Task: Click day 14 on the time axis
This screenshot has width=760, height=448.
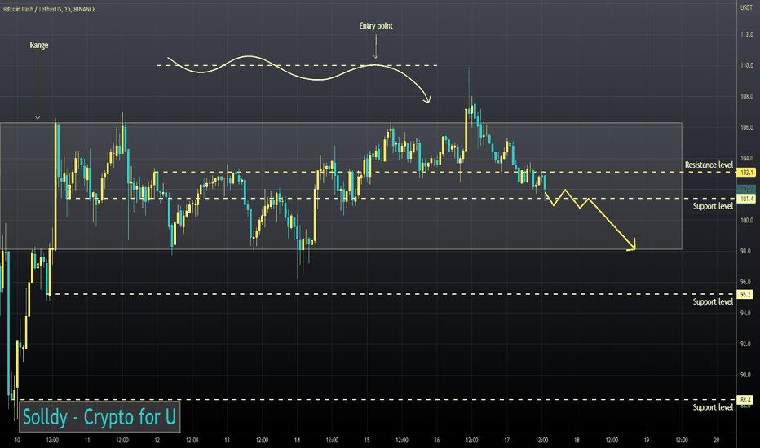Action: (297, 440)
